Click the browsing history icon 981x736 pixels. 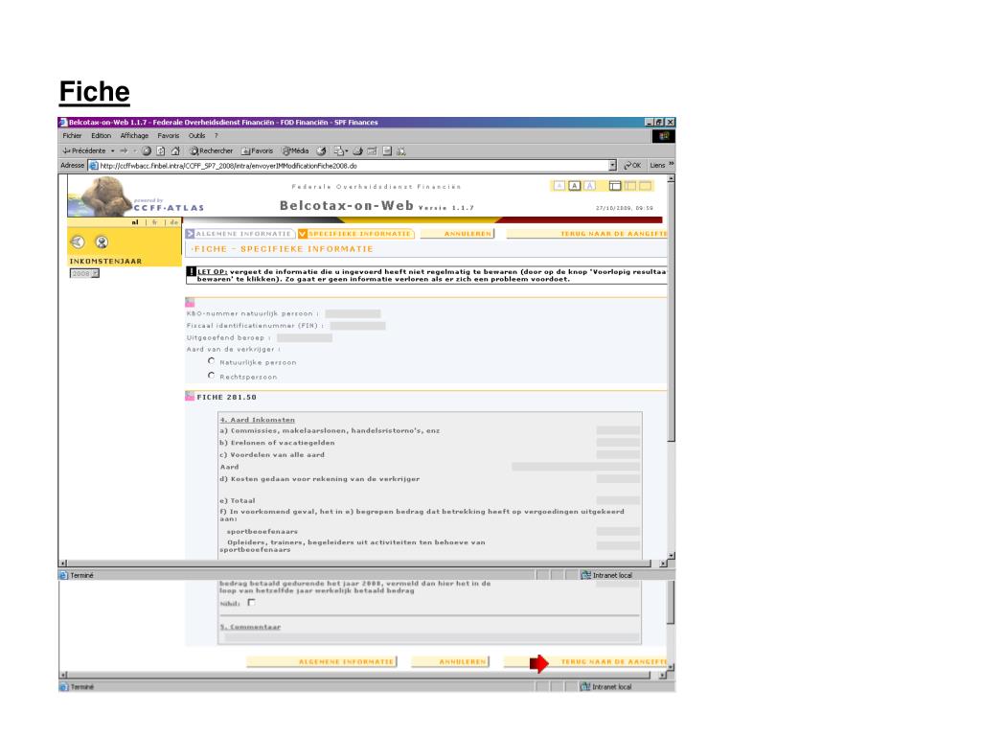click(321, 150)
